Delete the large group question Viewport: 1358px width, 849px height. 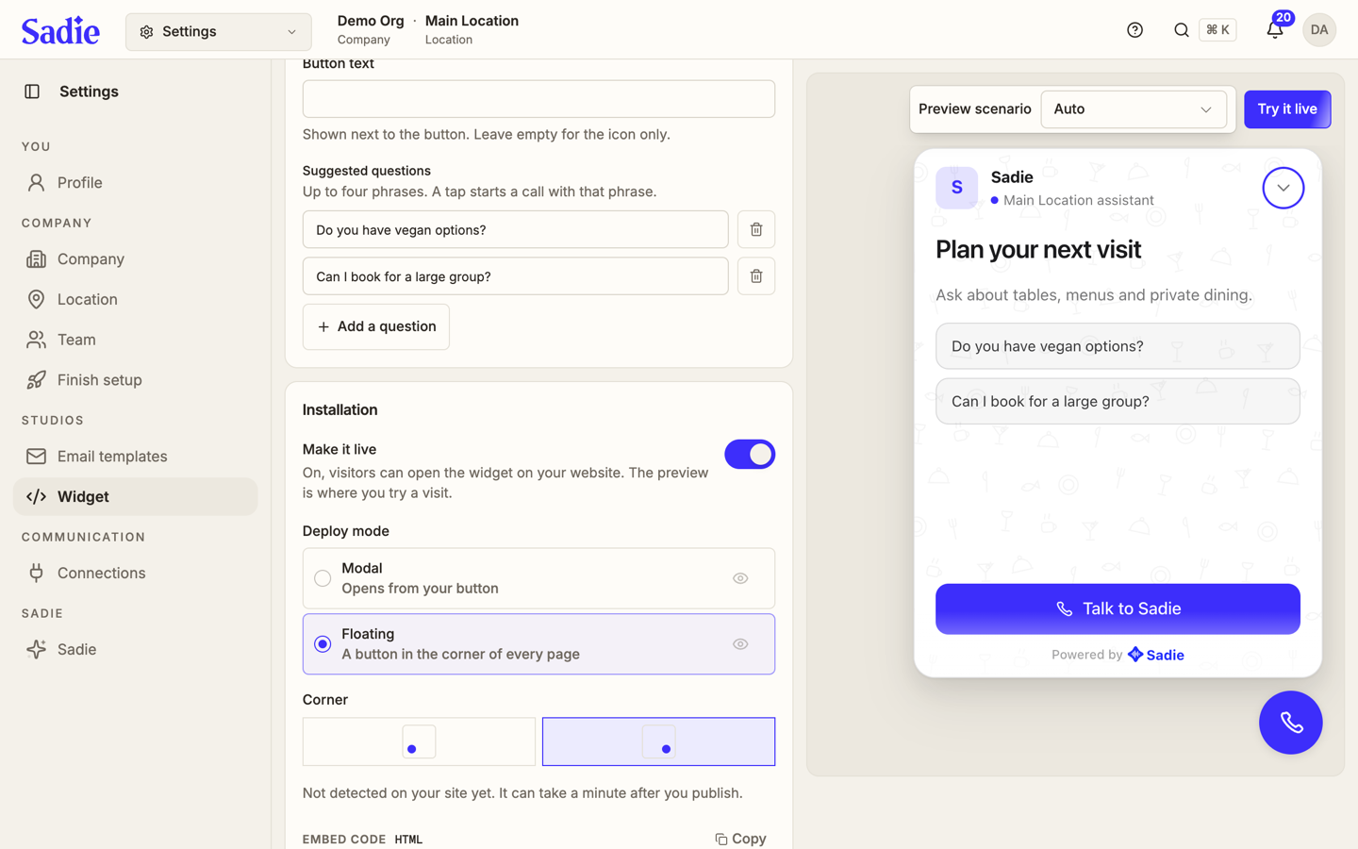pos(755,276)
